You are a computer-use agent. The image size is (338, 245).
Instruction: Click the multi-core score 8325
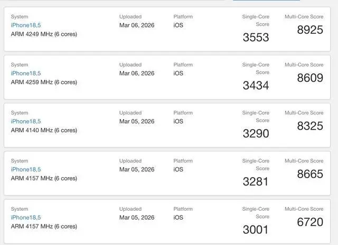[x=310, y=126]
